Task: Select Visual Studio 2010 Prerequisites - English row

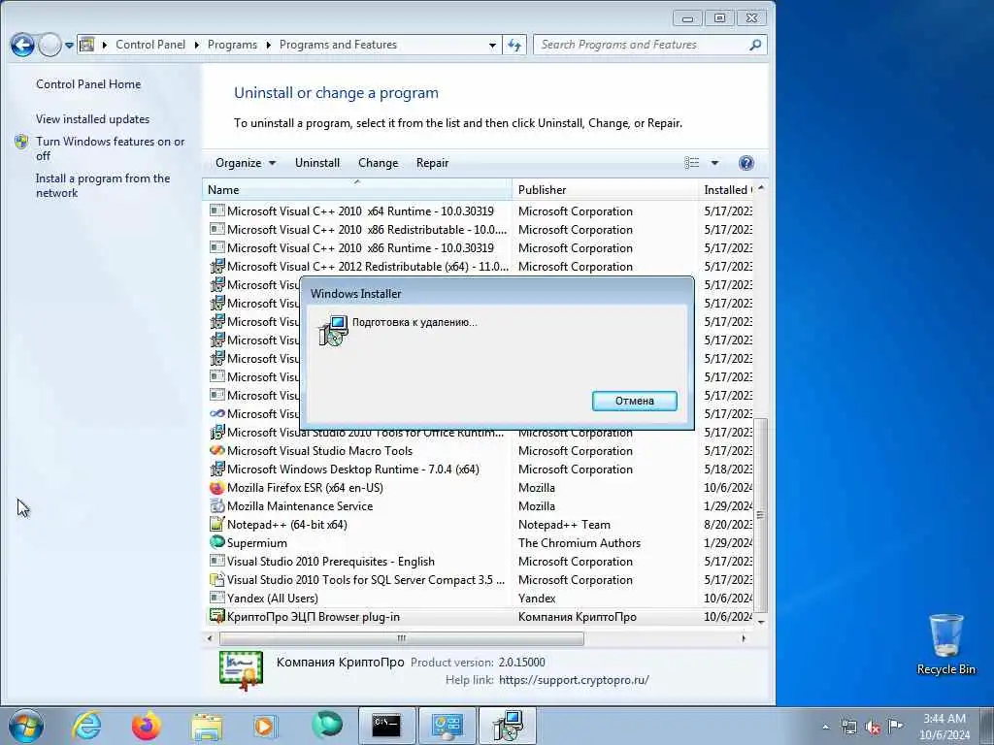Action: (x=479, y=562)
